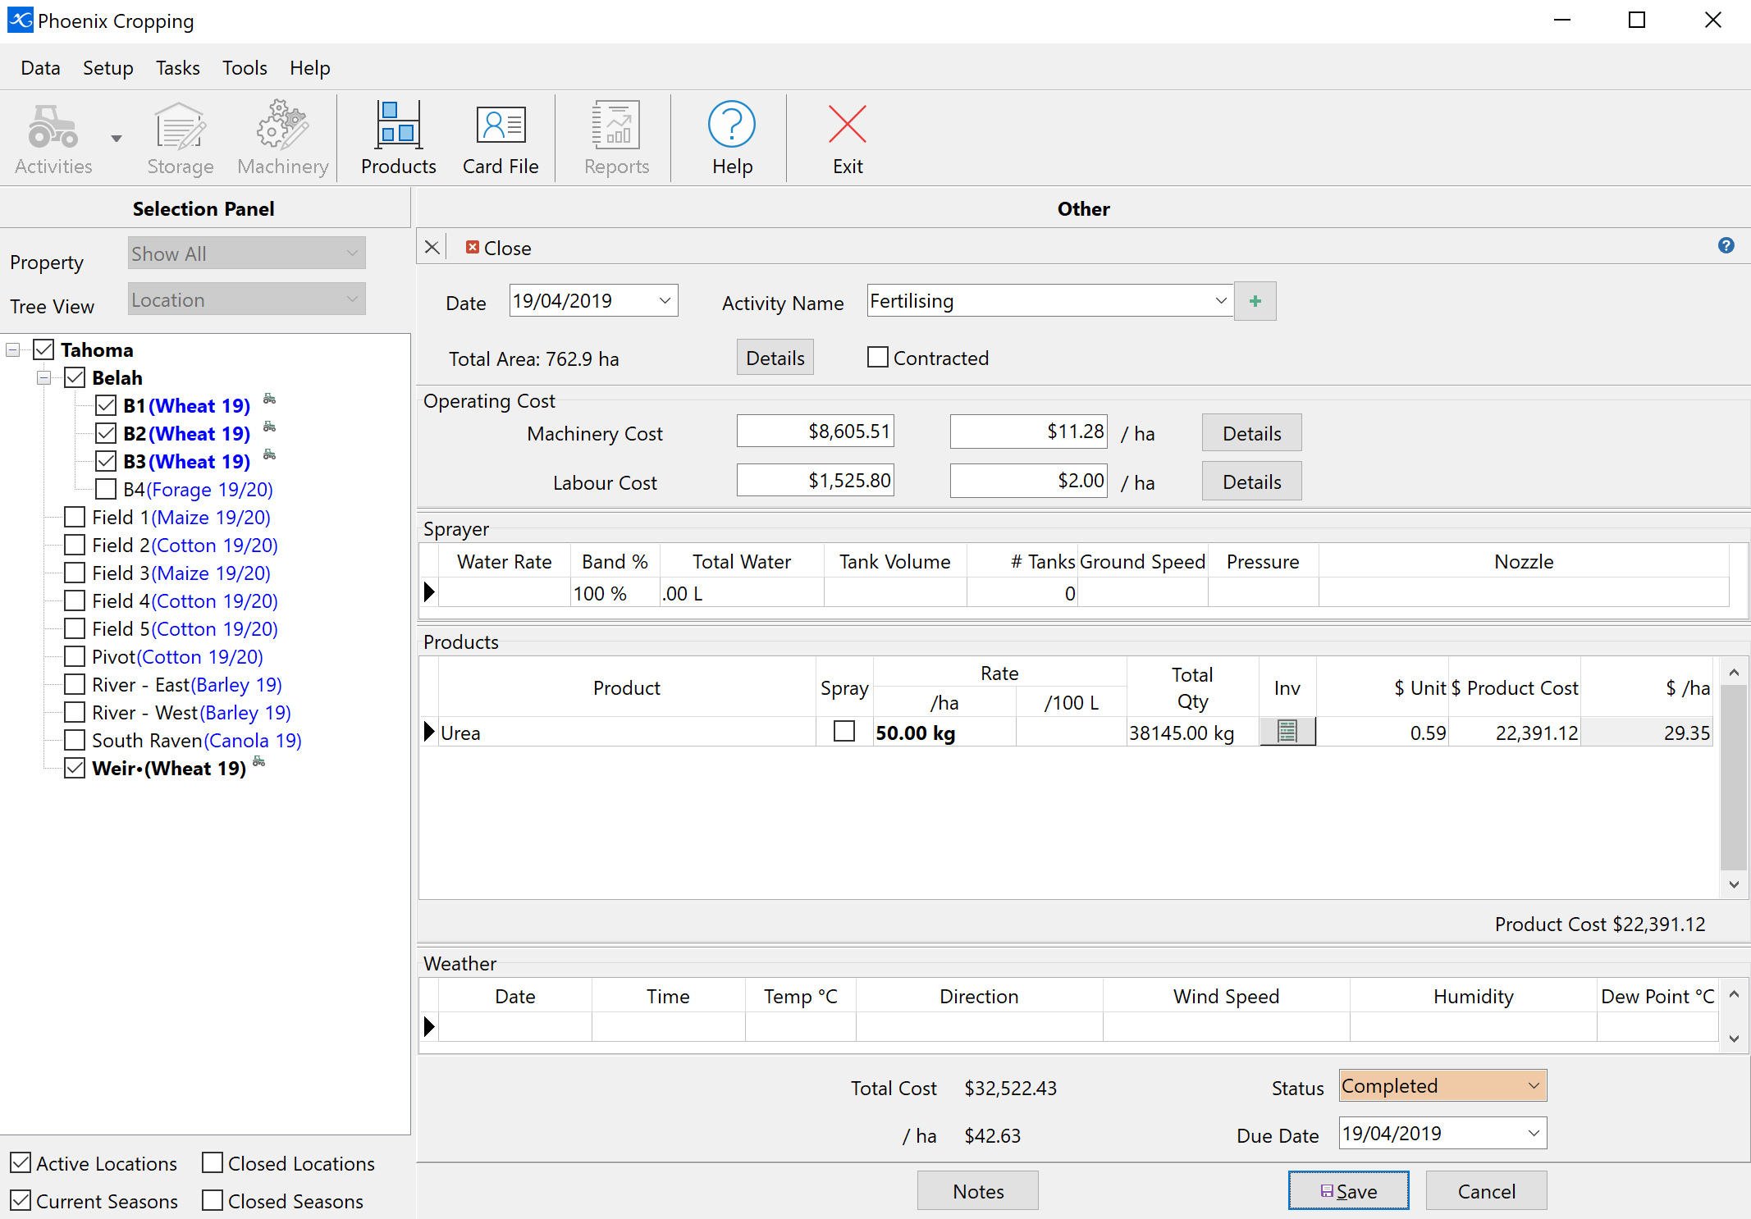Viewport: 1751px width, 1219px height.
Task: Click the Products list scrollbar thumb
Action: 1734,777
